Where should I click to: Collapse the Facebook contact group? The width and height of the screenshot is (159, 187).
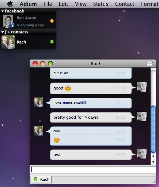coord(3,11)
